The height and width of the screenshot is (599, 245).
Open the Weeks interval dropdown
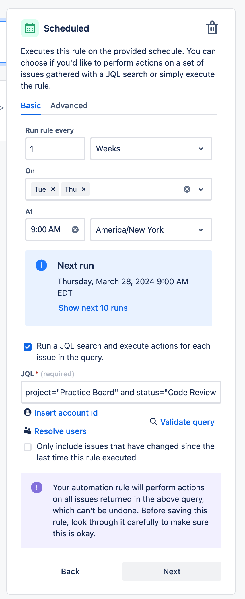click(x=151, y=149)
